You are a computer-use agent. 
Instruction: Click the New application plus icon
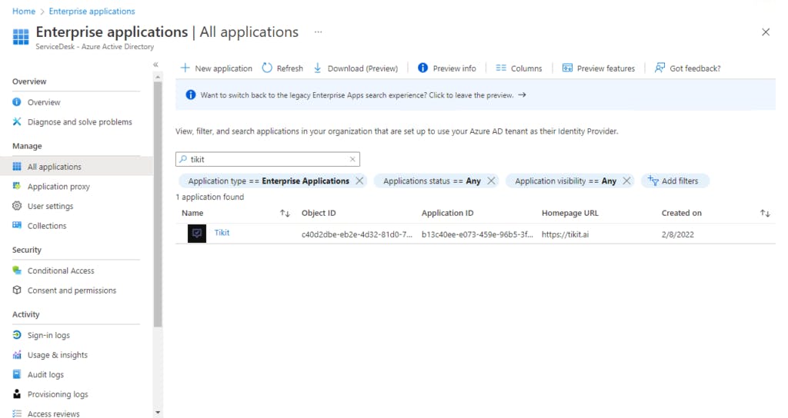pyautogui.click(x=185, y=68)
